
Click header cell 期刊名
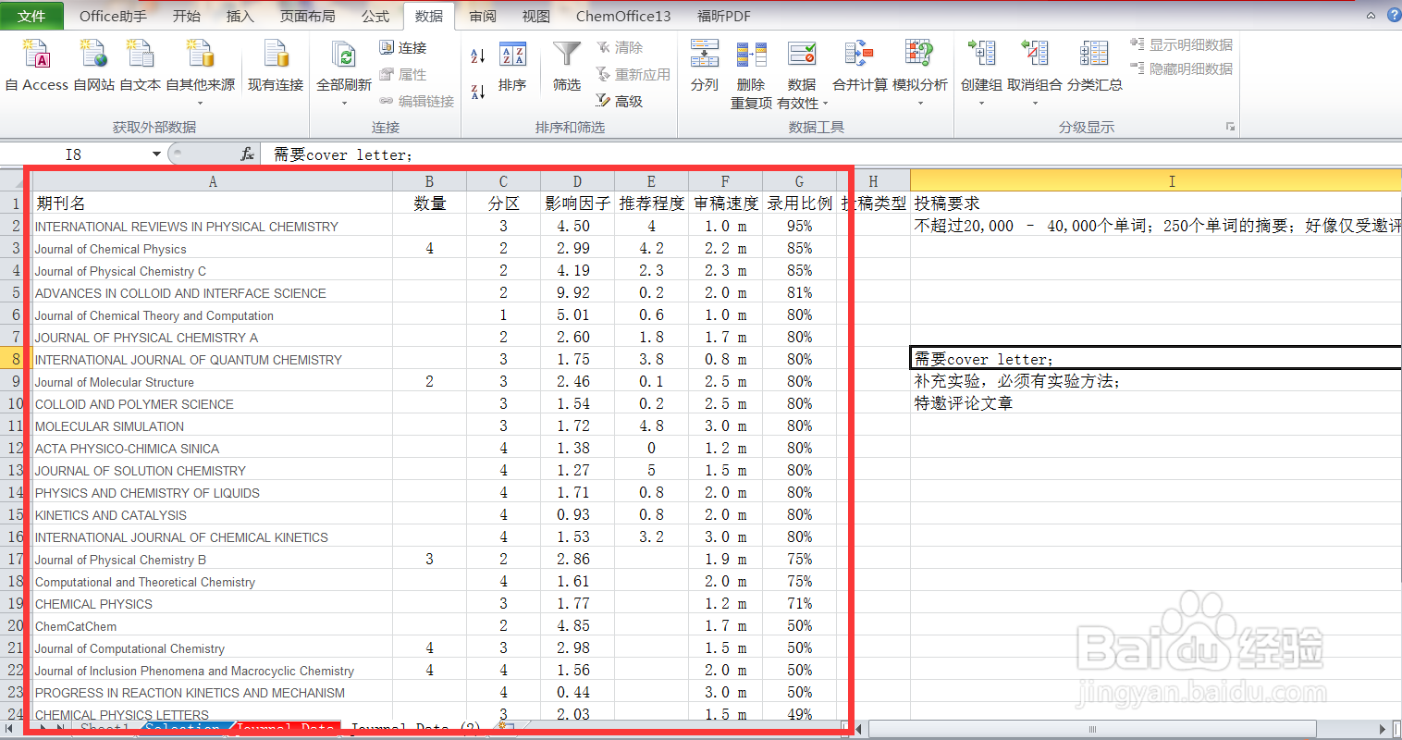[212, 203]
